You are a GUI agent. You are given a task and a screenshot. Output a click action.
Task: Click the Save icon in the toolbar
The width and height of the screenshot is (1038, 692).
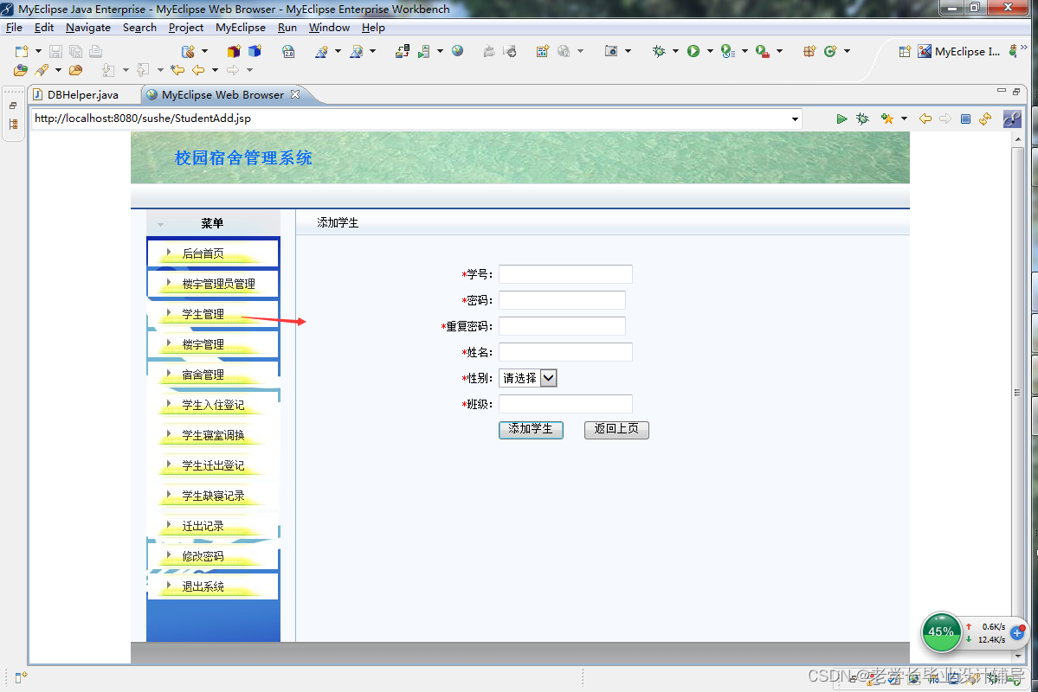pyautogui.click(x=55, y=51)
